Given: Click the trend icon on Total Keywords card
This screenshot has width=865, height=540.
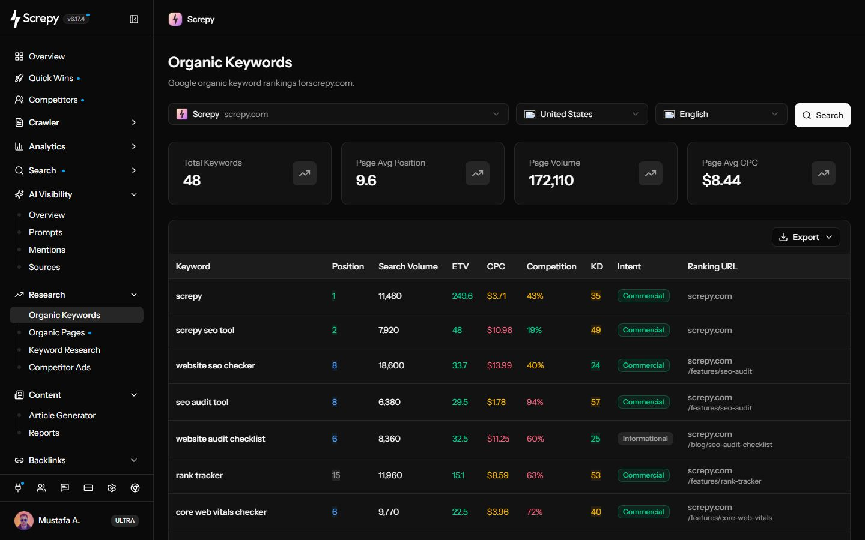Looking at the screenshot, I should point(305,173).
